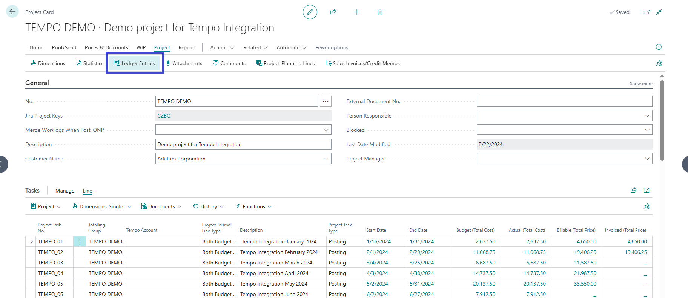Go back using the arrow icon
This screenshot has height=298, width=688.
(x=12, y=12)
